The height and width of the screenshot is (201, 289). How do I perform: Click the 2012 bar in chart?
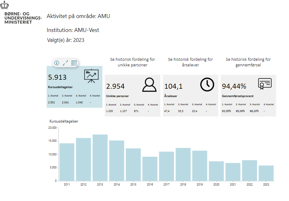pos(83,159)
